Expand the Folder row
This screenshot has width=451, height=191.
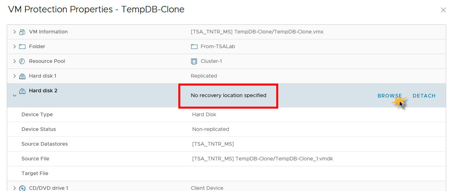[x=15, y=47]
